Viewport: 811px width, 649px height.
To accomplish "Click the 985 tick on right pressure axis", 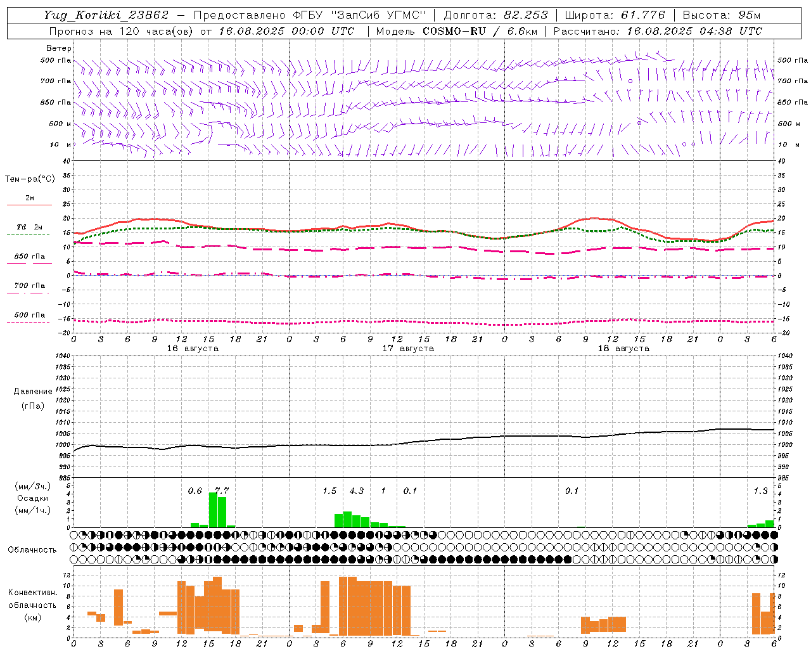I will pos(784,478).
